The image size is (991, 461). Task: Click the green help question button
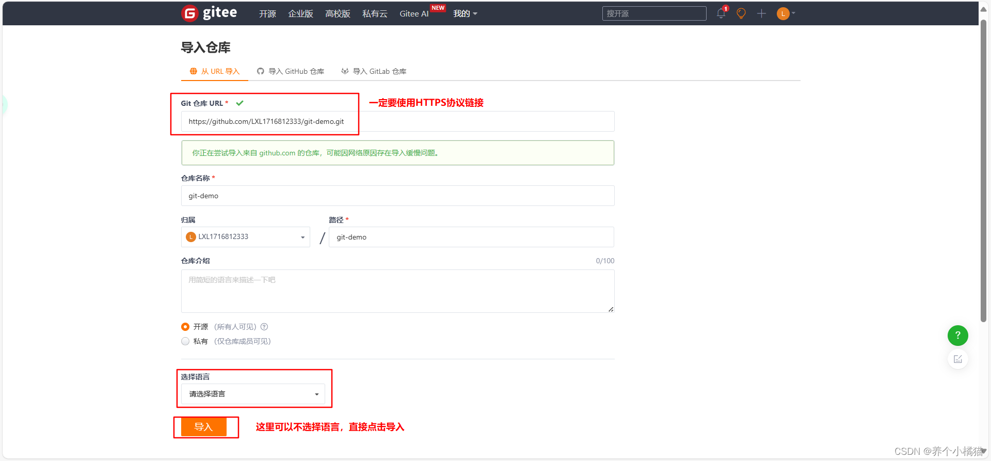click(x=957, y=335)
